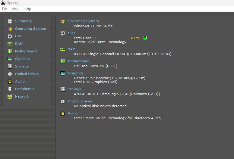Open the Operating System heading link in summary

click(83, 21)
